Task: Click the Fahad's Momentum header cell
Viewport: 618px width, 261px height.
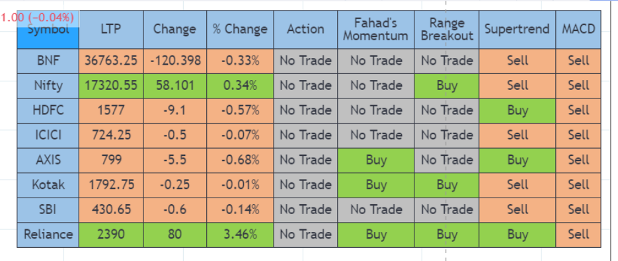Action: (x=375, y=30)
